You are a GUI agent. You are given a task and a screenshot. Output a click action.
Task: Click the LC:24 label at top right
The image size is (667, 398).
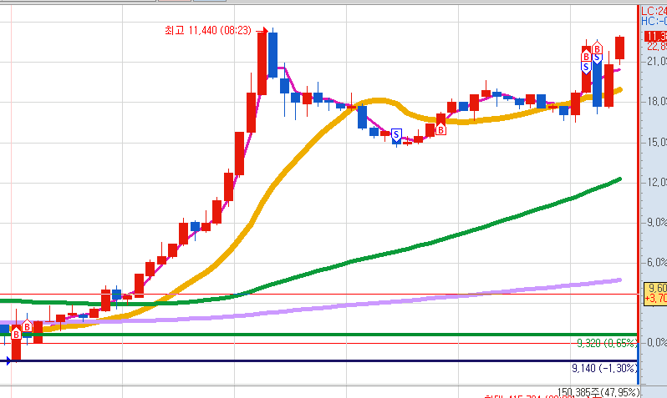(x=654, y=11)
